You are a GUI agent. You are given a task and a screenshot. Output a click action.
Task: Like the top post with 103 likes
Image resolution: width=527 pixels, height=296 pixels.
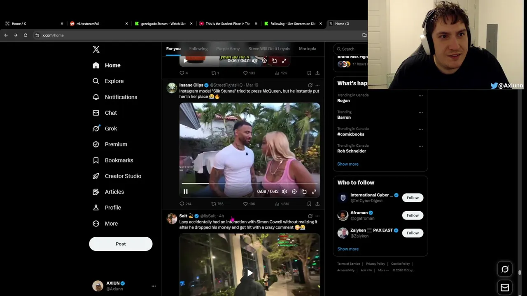249,73
